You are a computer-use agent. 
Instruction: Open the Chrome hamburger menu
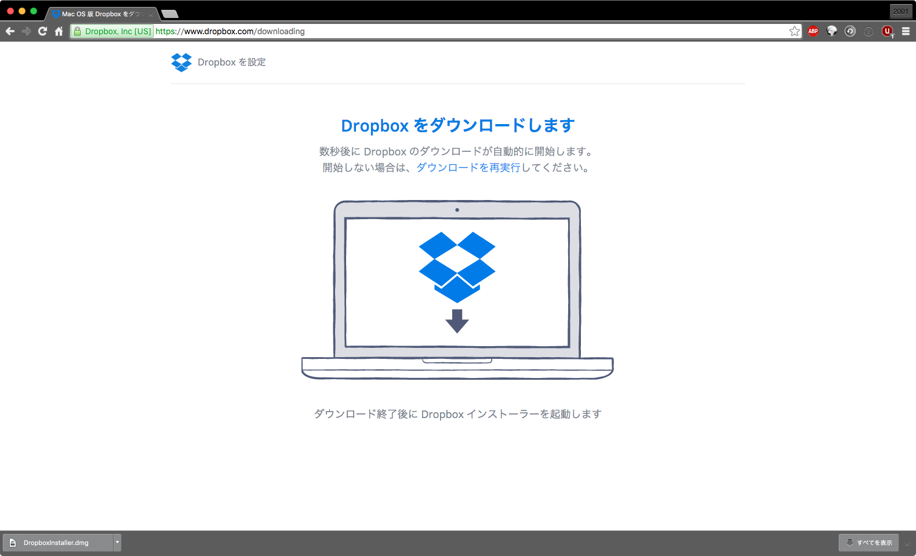click(x=906, y=31)
